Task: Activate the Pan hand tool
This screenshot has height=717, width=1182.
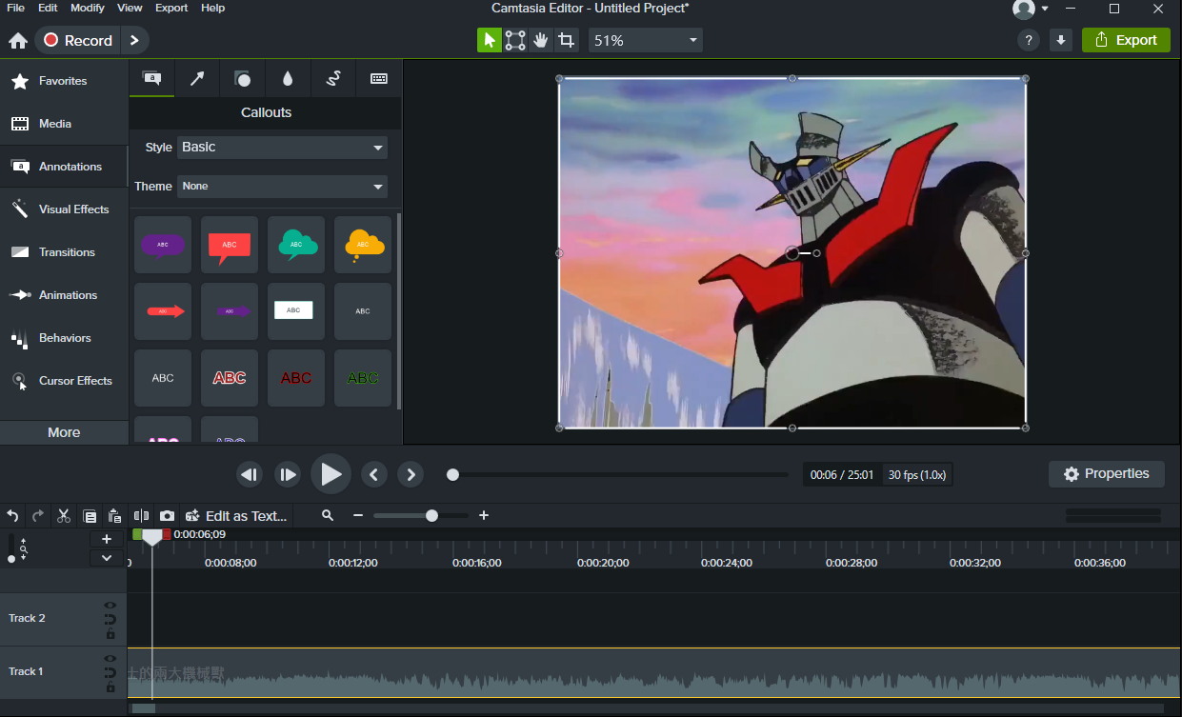Action: (x=541, y=40)
